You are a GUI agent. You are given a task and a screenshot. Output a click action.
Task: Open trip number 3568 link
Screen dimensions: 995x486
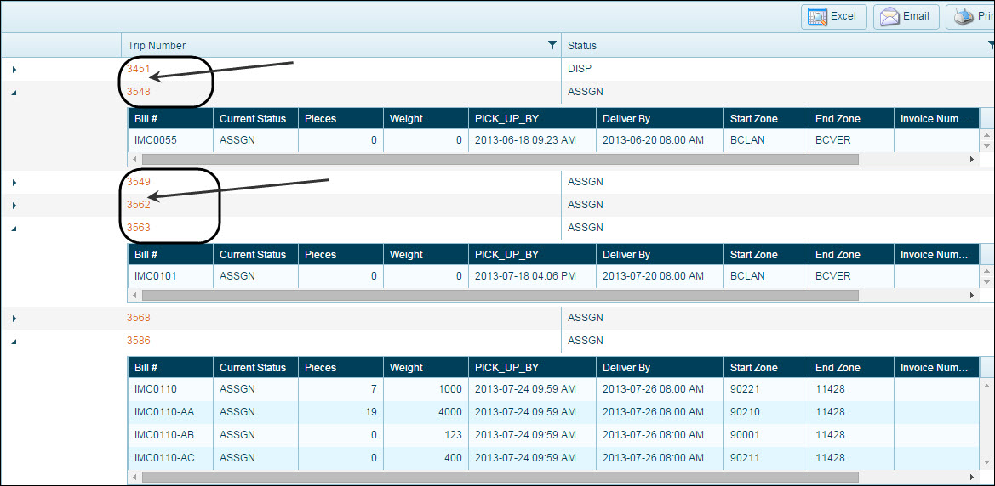click(x=139, y=317)
